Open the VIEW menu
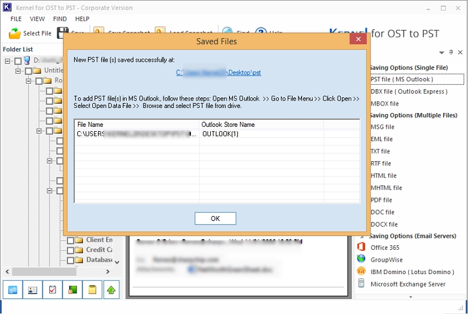The image size is (468, 314). 37,19
